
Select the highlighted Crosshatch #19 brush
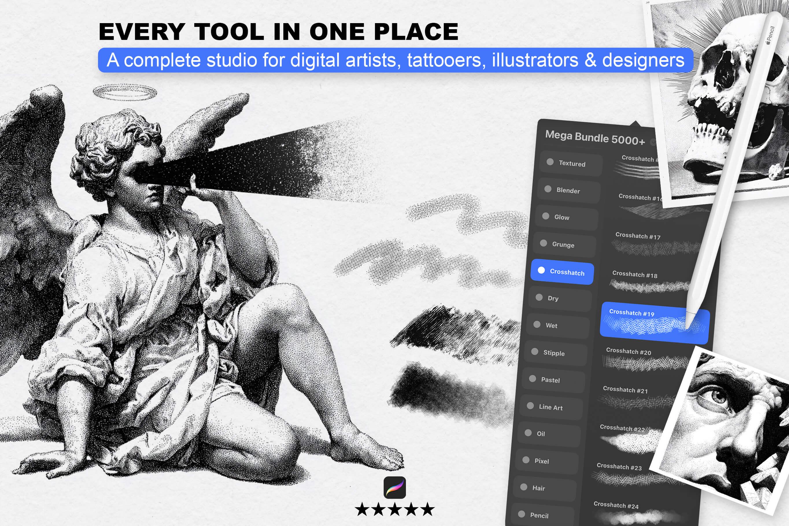point(655,323)
